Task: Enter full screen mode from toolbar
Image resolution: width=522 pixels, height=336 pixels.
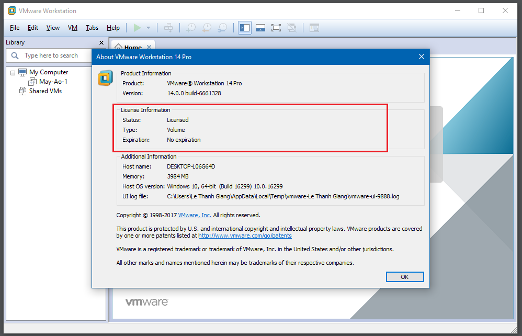Action: [276, 28]
